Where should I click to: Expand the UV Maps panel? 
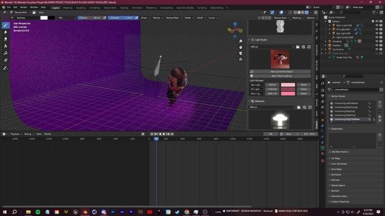[x=336, y=158]
